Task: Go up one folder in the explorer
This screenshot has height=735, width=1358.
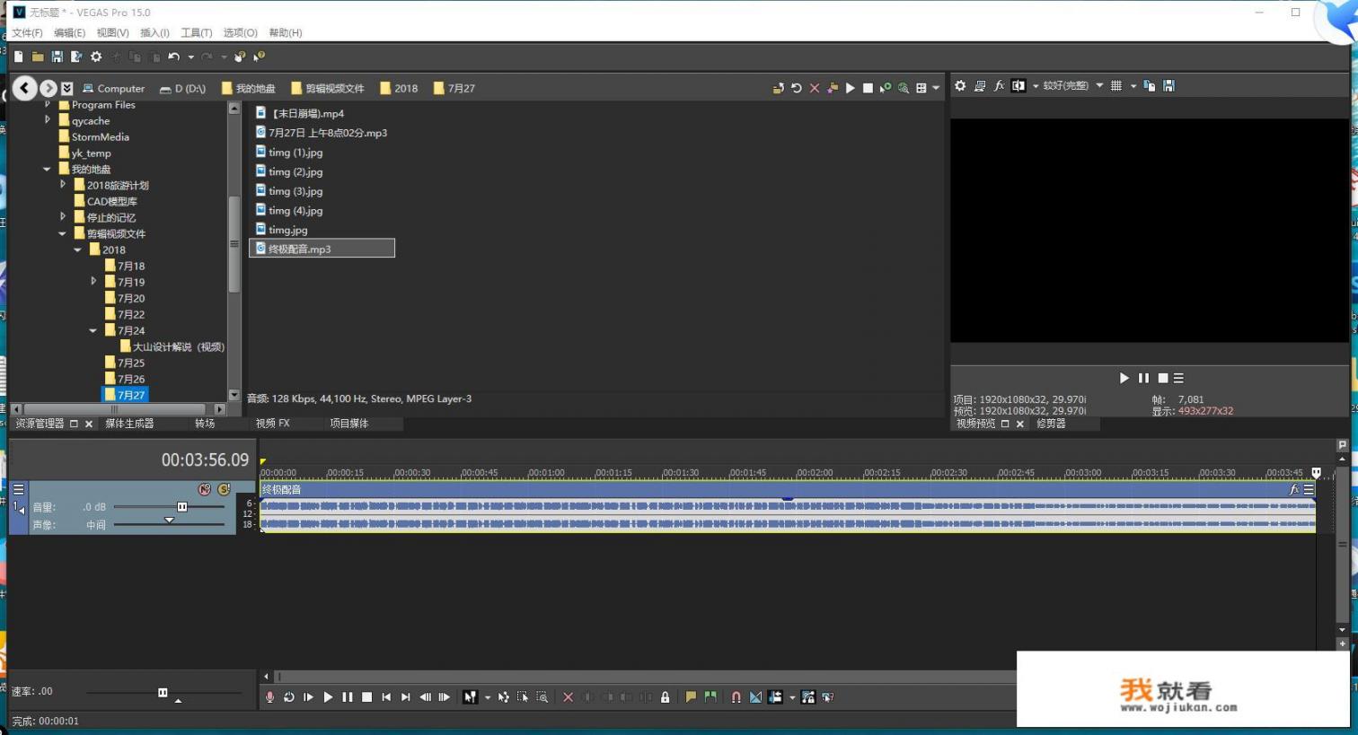Action: (778, 88)
